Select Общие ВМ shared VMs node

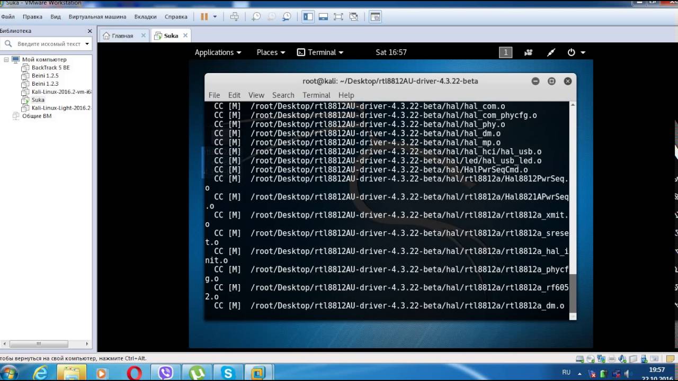[37, 116]
